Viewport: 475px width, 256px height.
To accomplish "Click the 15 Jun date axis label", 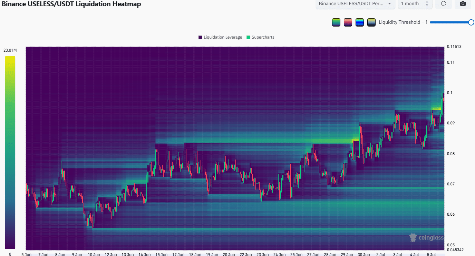I will [x=162, y=255].
